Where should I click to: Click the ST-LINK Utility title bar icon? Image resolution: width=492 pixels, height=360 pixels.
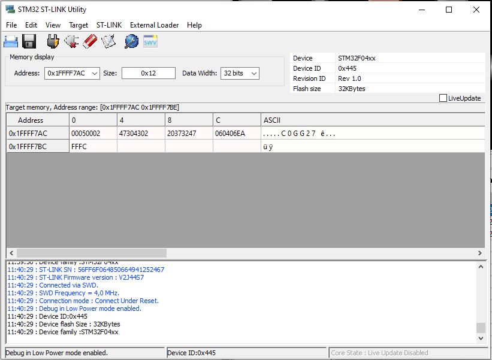pos(10,10)
